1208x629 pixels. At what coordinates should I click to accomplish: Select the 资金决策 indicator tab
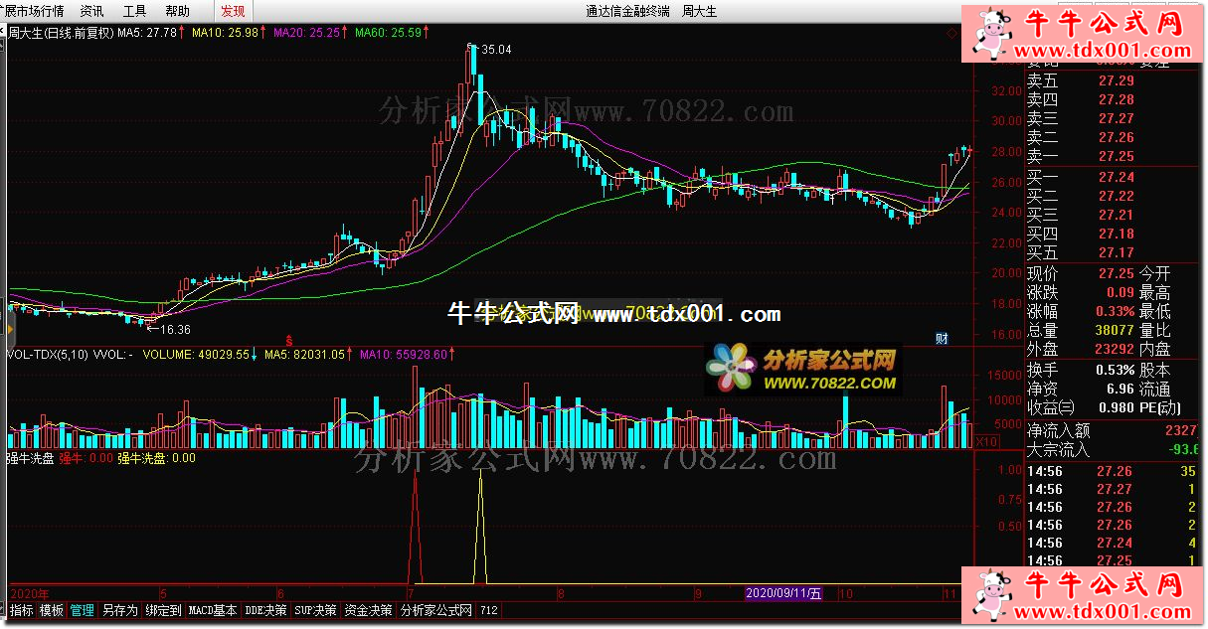pyautogui.click(x=369, y=610)
